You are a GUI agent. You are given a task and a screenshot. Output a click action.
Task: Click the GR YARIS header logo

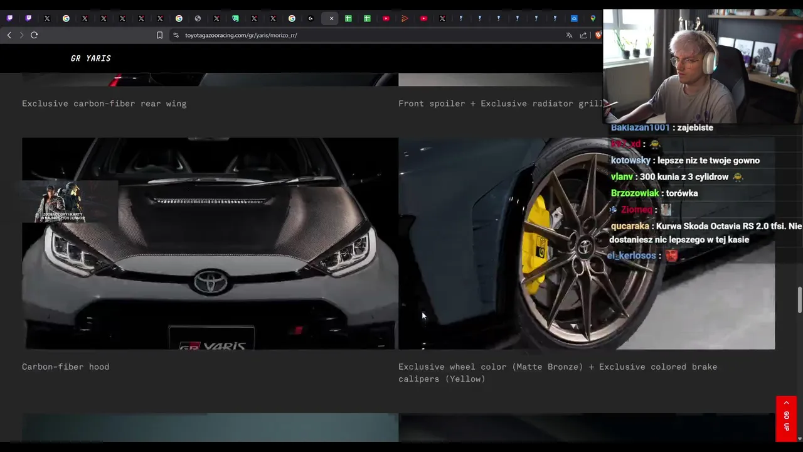coord(91,58)
